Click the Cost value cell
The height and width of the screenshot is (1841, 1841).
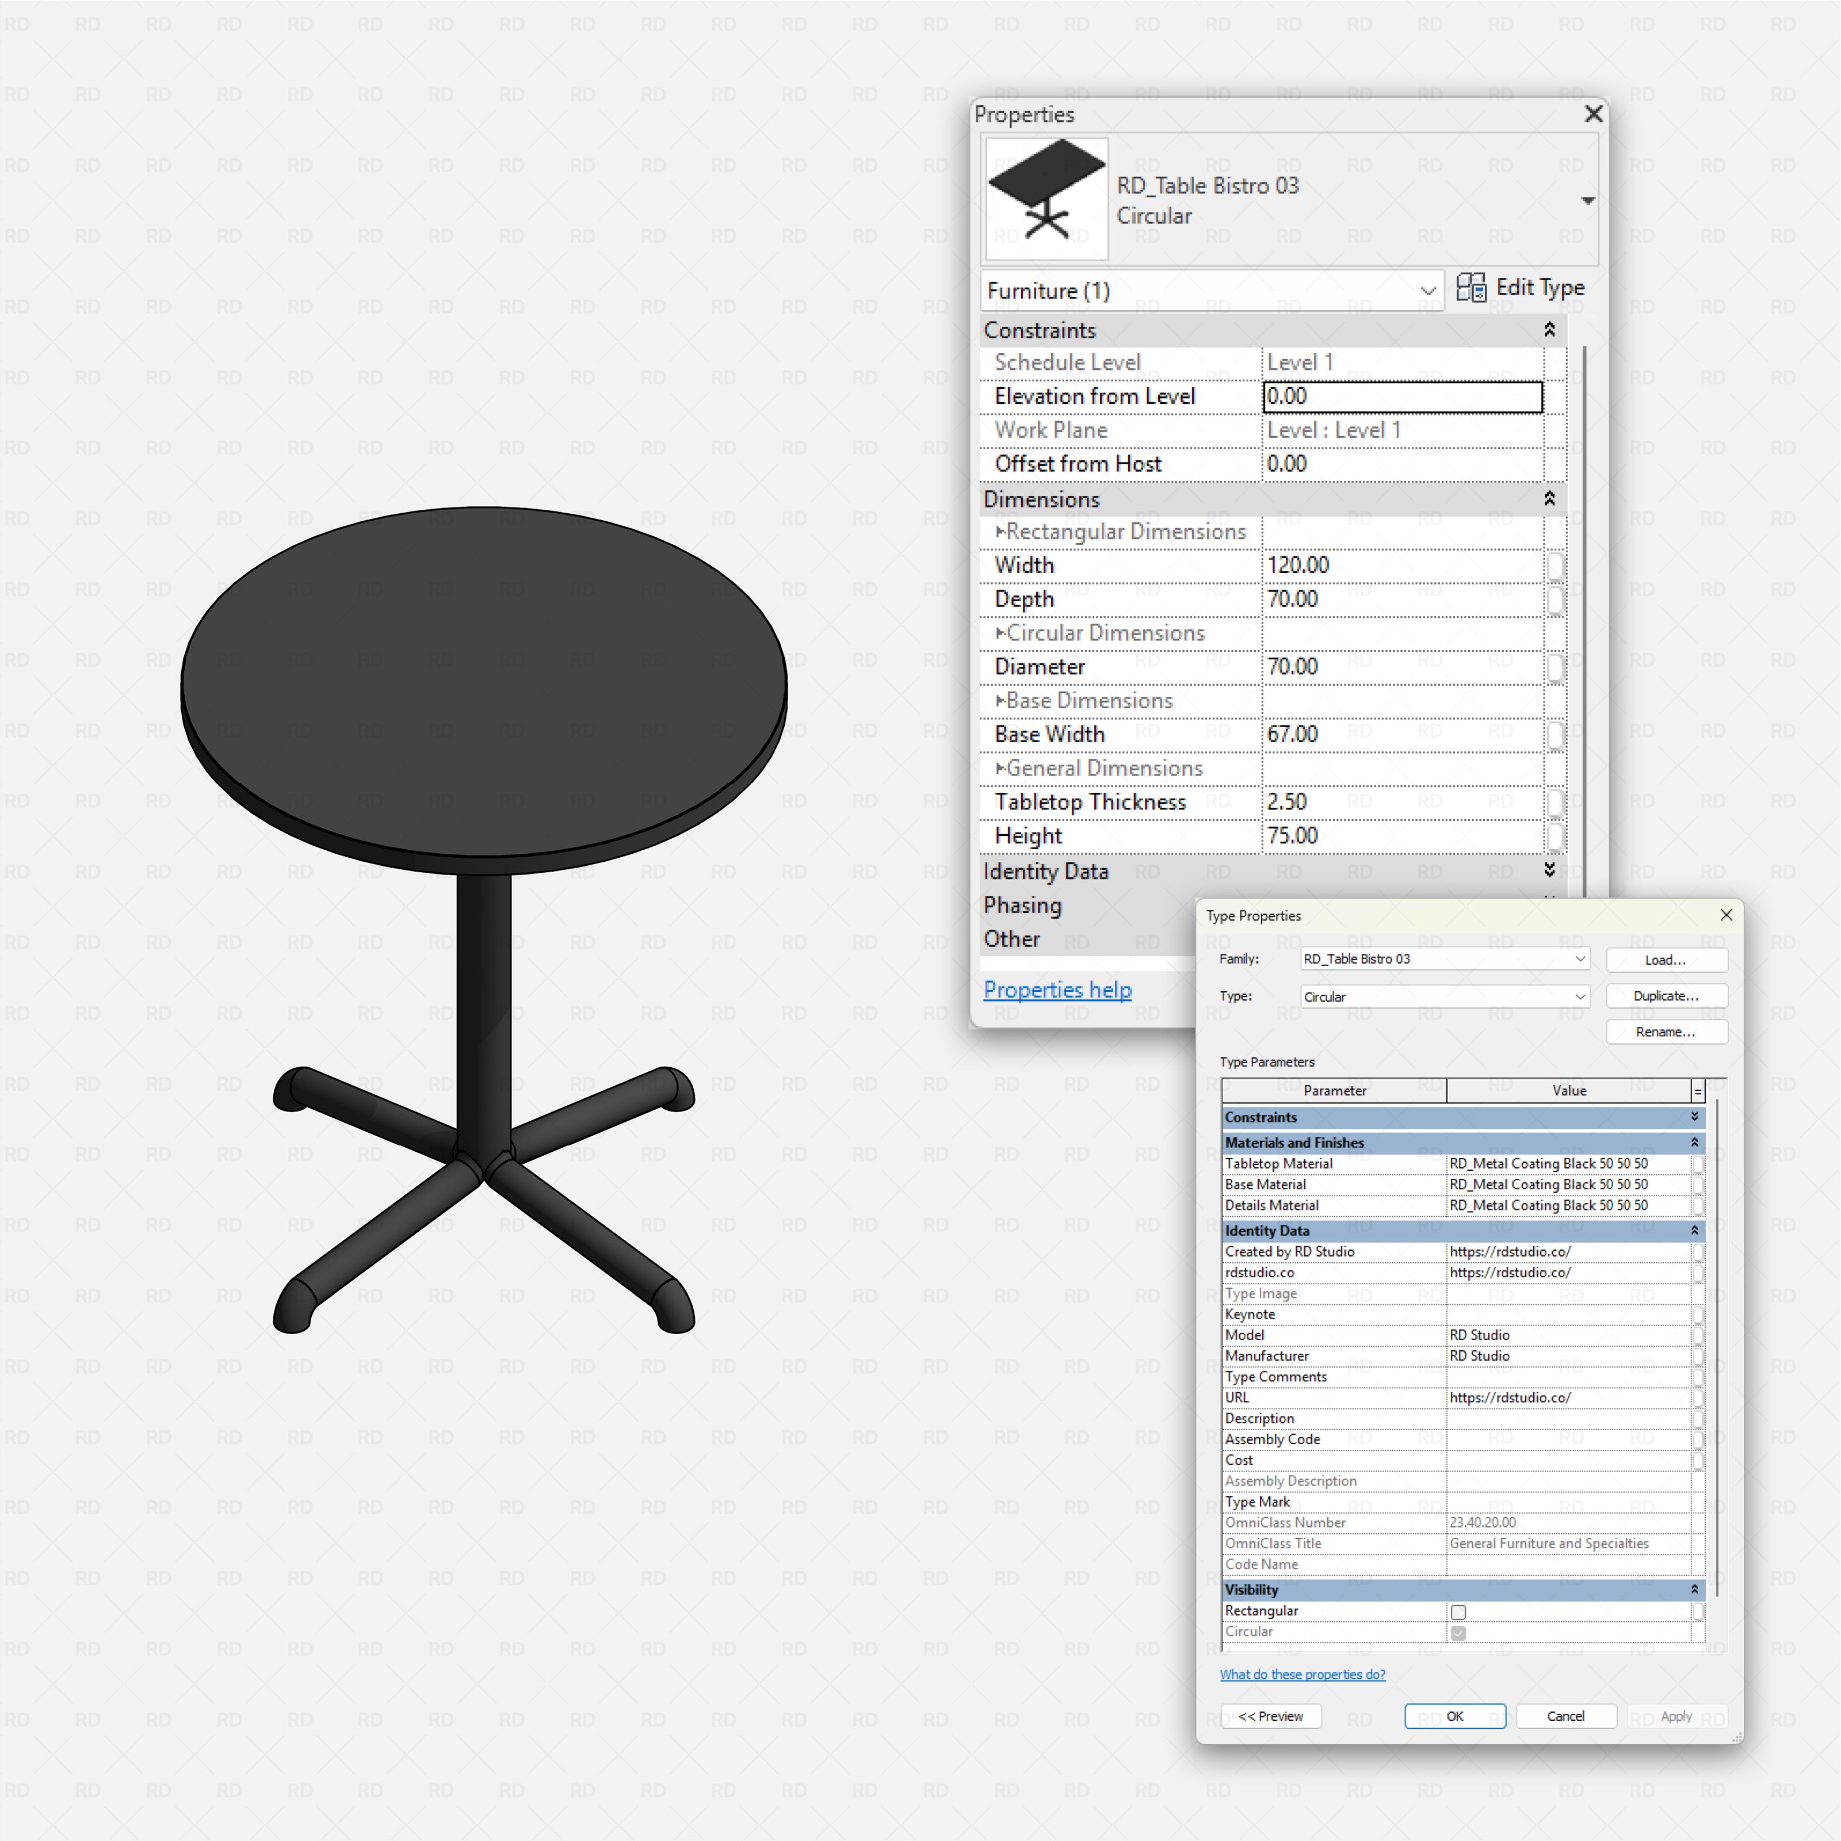tap(1568, 1461)
